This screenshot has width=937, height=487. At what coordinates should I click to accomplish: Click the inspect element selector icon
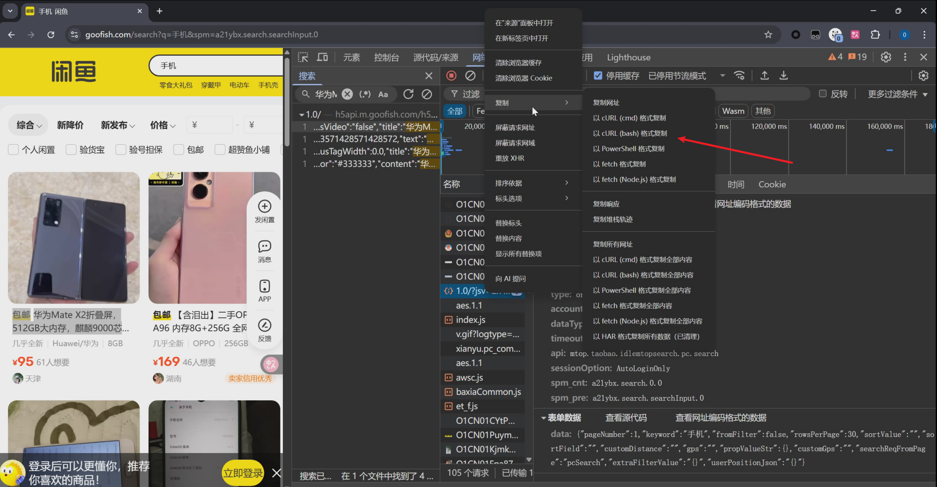click(x=303, y=57)
